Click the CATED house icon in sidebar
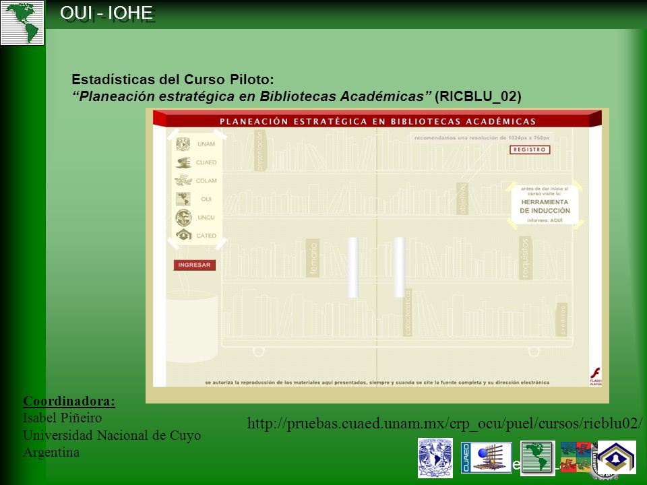This screenshot has height=485, width=647. (x=183, y=236)
